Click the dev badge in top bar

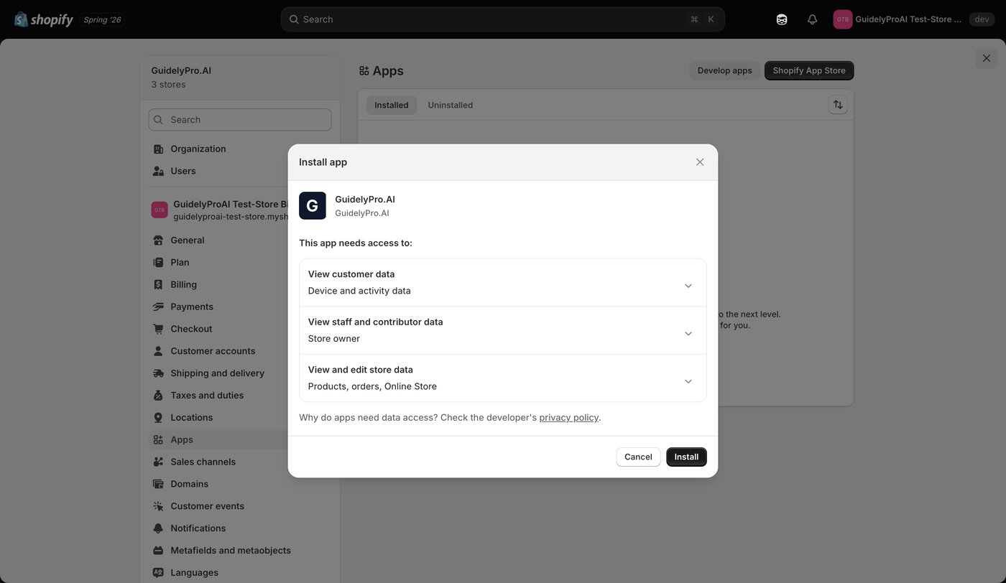click(x=982, y=19)
